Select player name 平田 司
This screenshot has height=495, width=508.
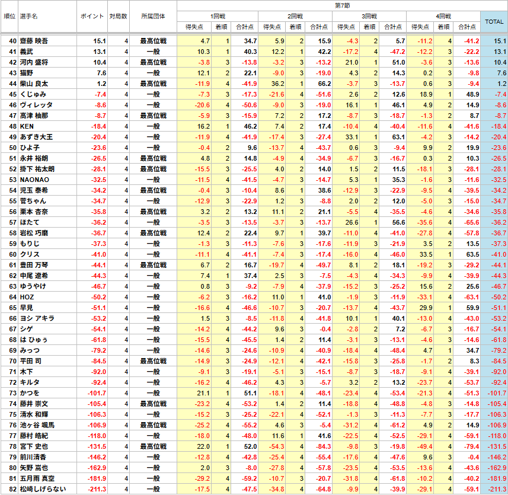click(31, 362)
